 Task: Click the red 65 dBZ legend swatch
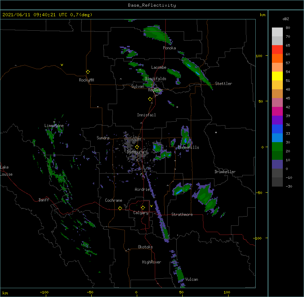(277, 50)
